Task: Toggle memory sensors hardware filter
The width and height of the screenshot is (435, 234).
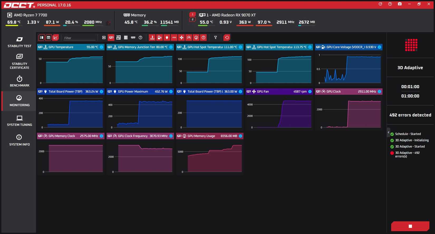Action: coord(133,38)
